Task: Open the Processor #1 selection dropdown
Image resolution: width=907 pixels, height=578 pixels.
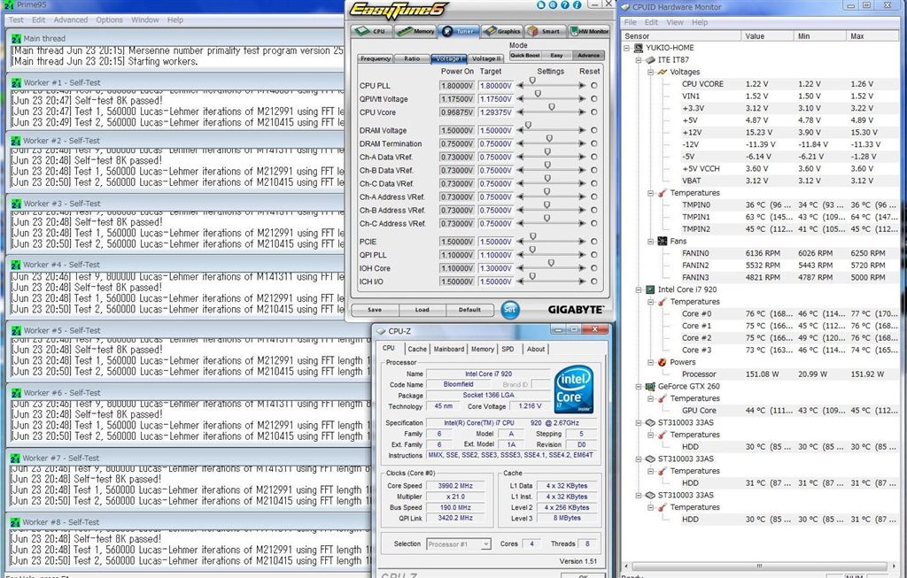Action: tap(459, 544)
